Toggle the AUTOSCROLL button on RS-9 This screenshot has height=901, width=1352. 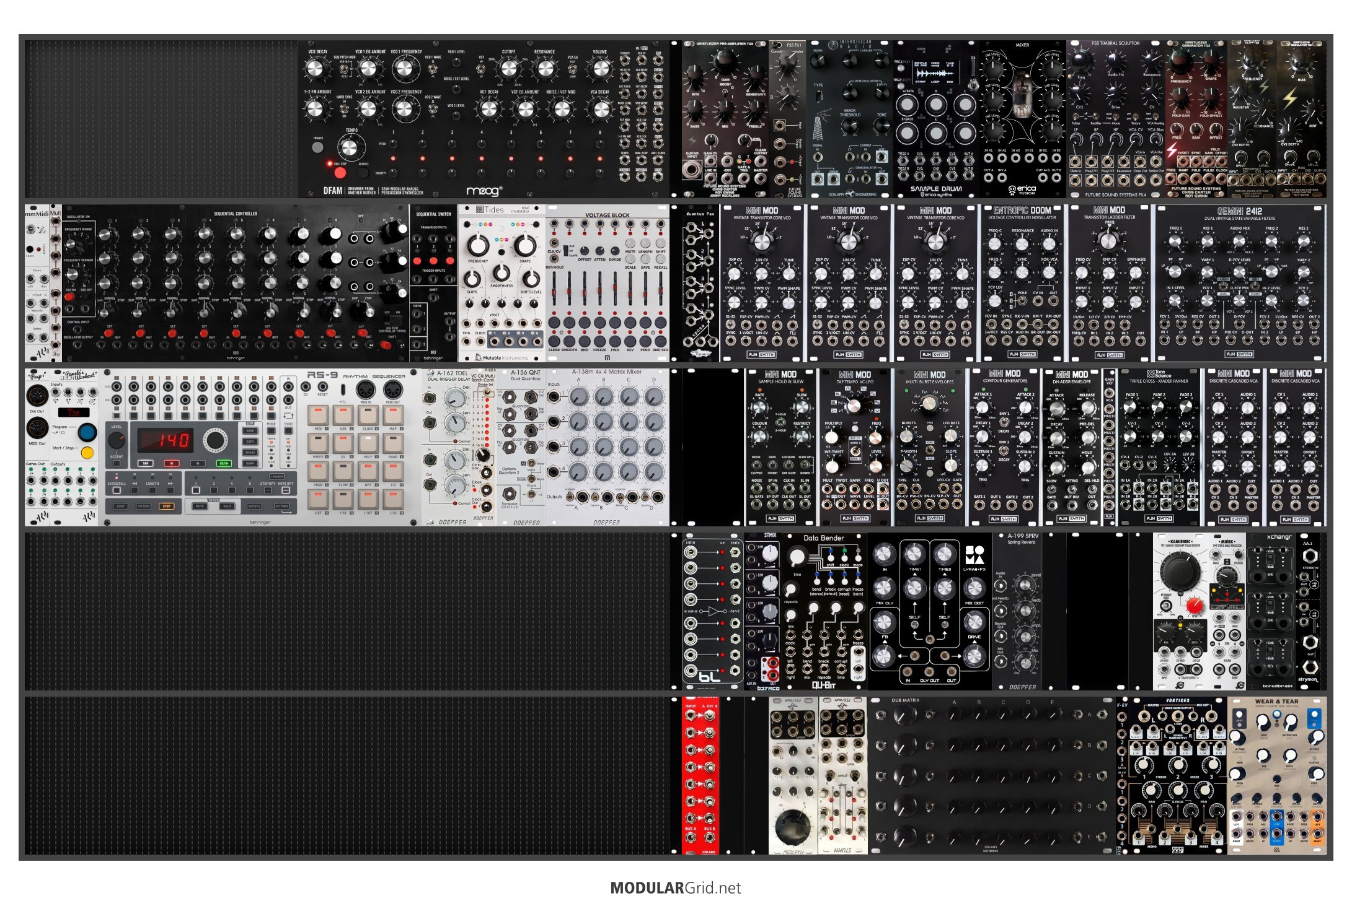point(117,490)
